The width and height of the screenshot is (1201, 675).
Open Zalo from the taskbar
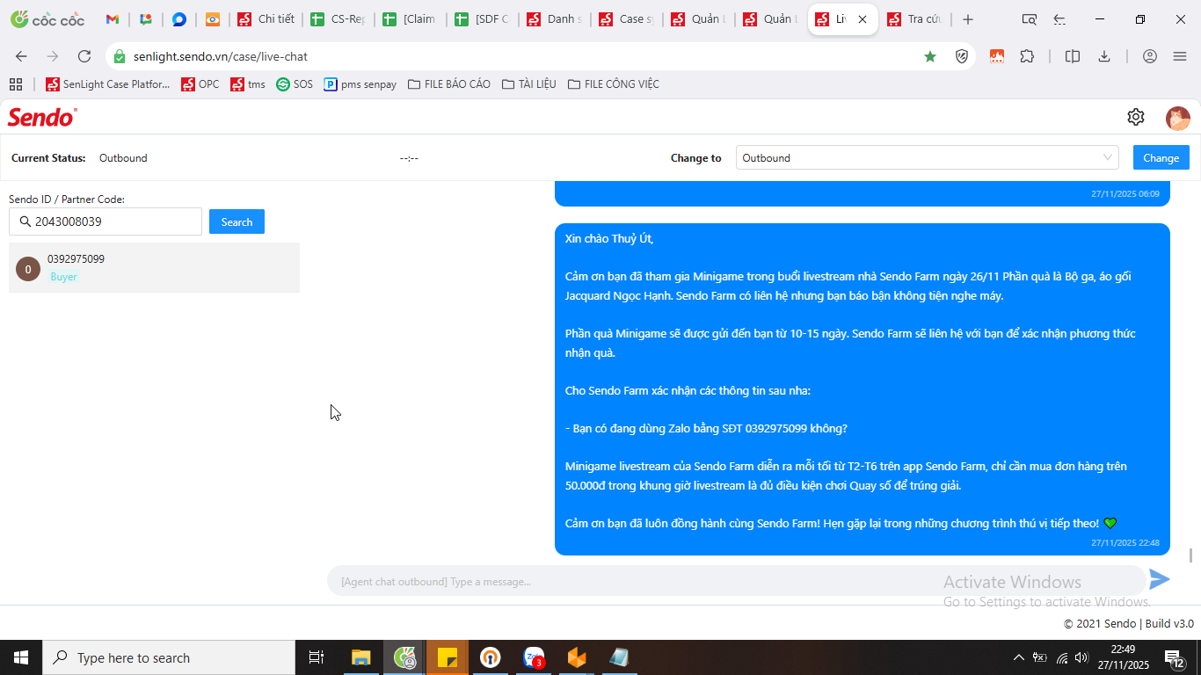point(534,657)
